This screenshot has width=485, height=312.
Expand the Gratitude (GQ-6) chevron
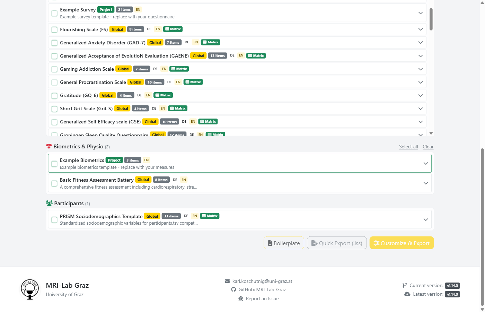pos(421,95)
